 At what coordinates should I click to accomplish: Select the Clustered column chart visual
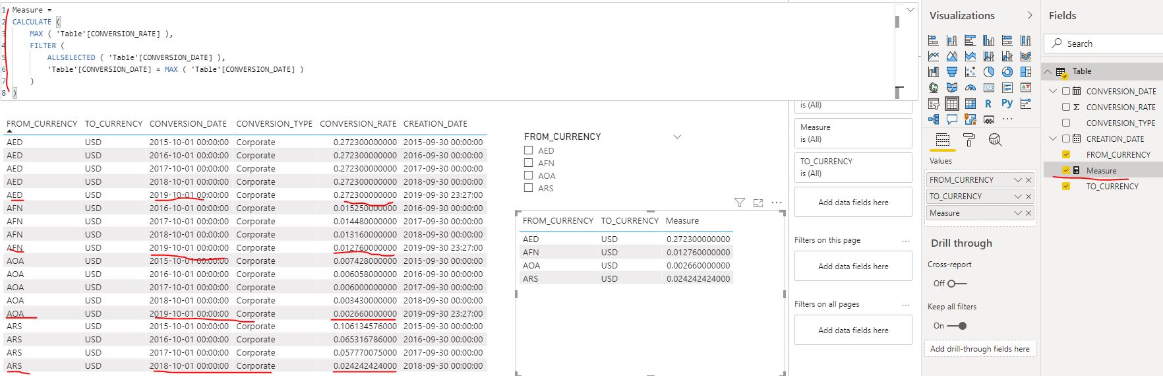[989, 40]
